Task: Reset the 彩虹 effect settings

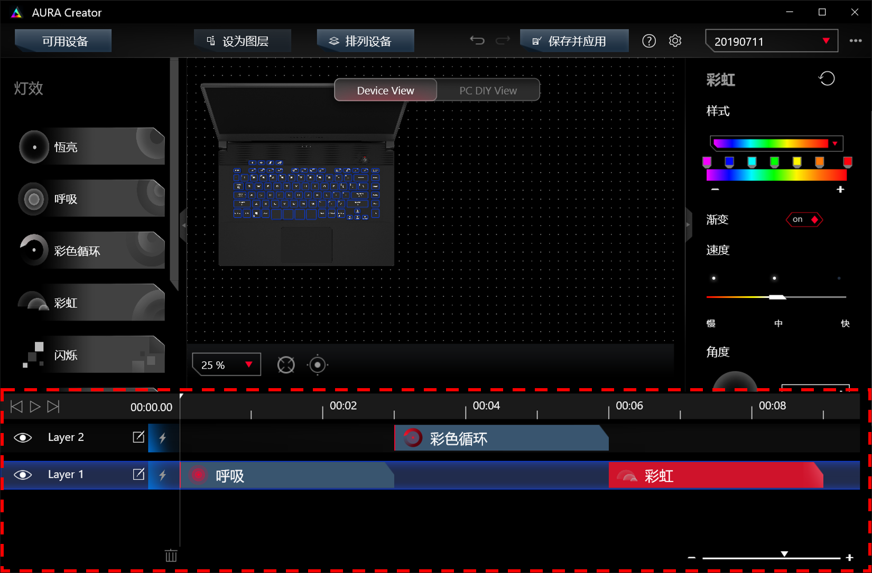Action: click(828, 78)
